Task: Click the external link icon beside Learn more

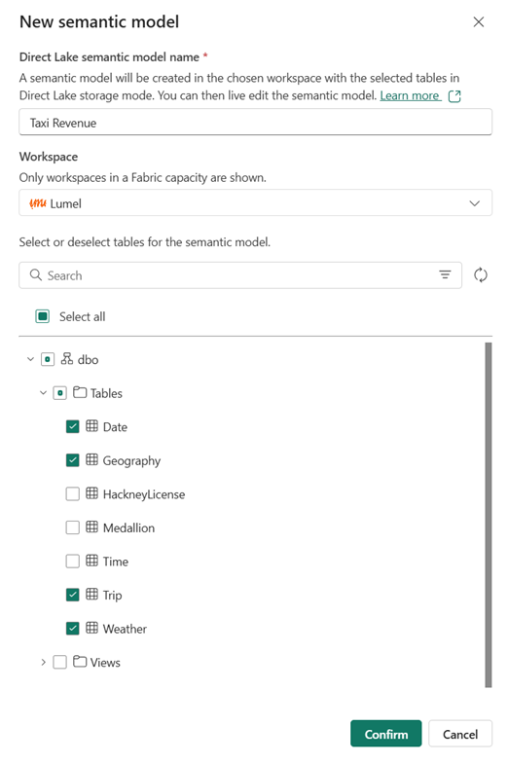Action: (x=454, y=95)
